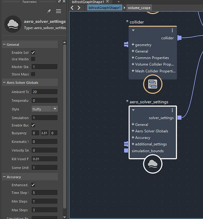Viewport: 203px width, 219px height.
Task: Click Min Steps field
Action: tap(44, 201)
